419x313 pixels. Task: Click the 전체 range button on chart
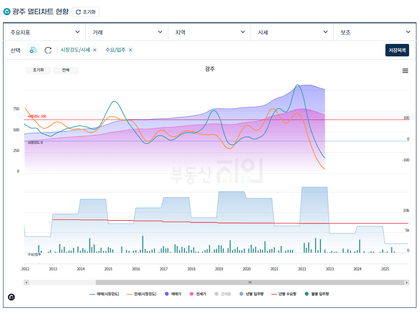[x=66, y=70]
